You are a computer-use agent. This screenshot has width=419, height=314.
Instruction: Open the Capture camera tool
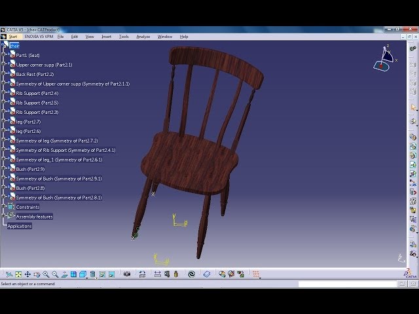coord(127,274)
